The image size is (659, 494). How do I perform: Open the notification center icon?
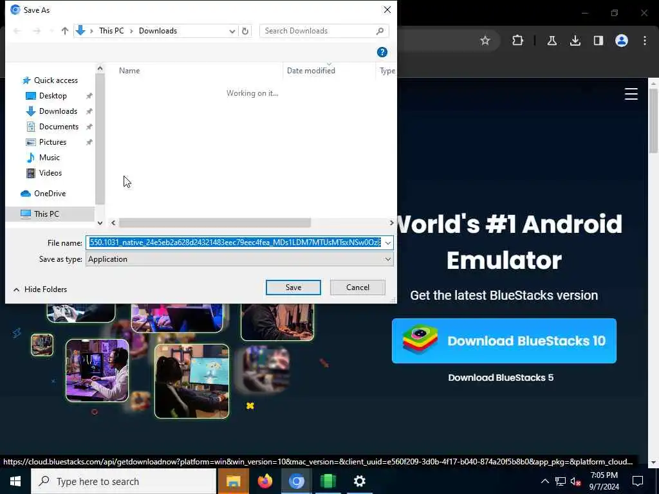(x=638, y=481)
